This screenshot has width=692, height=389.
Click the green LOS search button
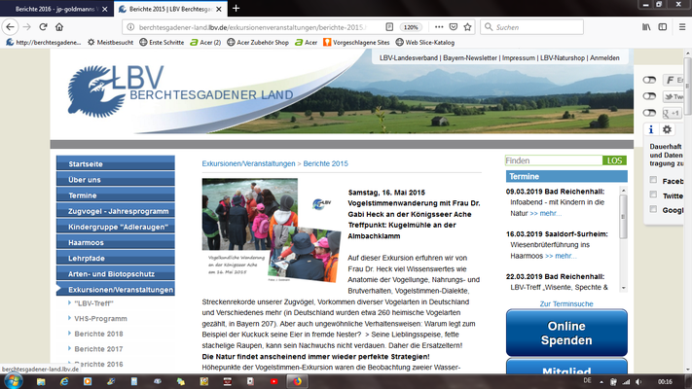pos(614,160)
